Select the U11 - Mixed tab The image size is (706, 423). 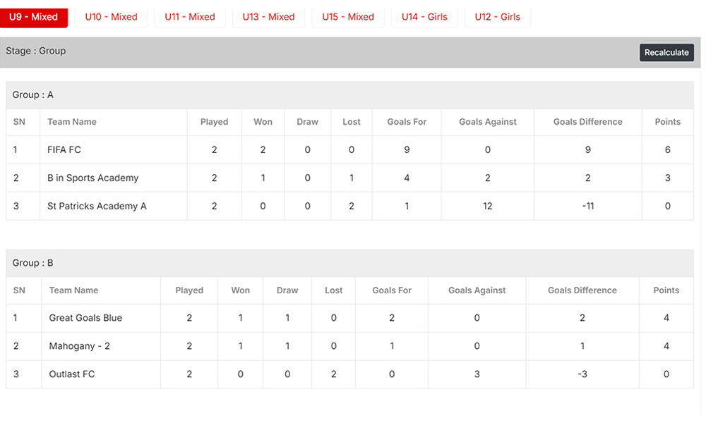190,17
